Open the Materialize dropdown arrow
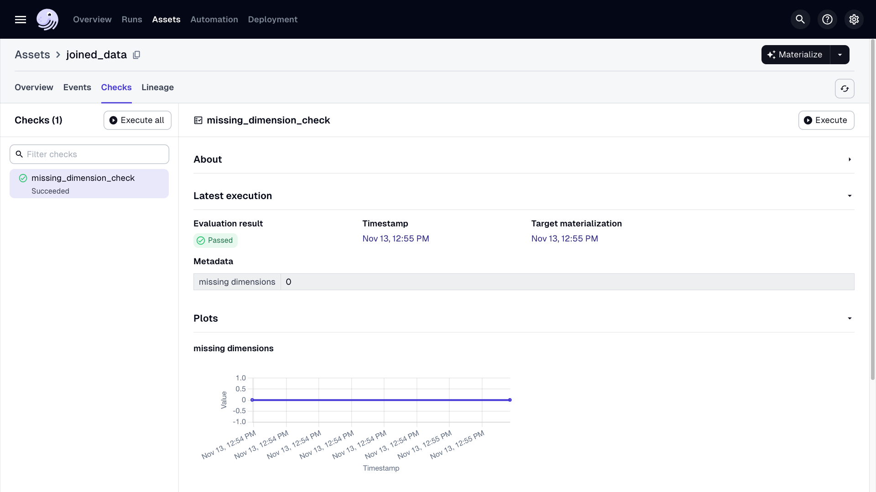The height and width of the screenshot is (492, 876). (x=839, y=55)
